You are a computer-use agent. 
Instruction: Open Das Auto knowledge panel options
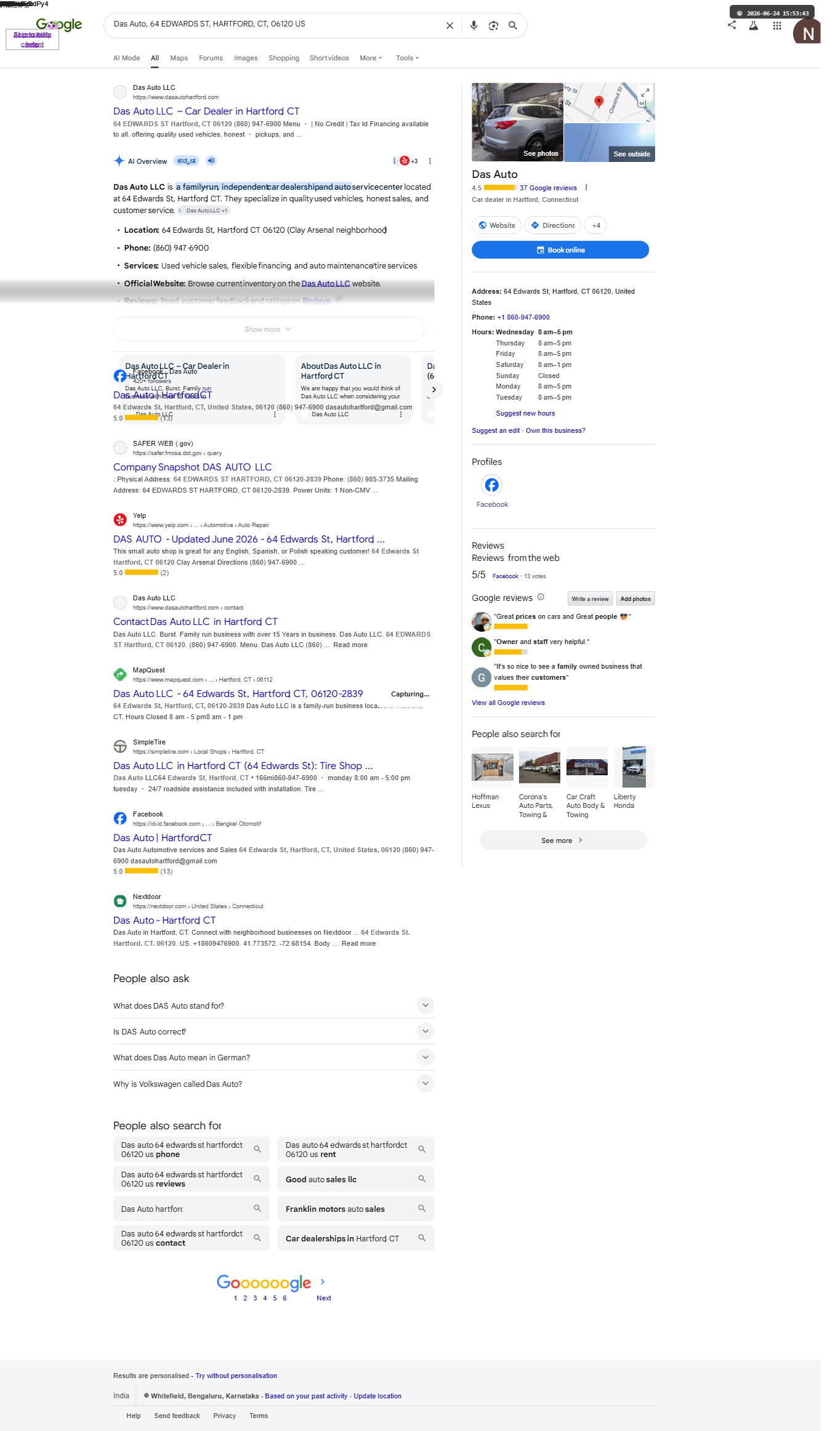586,187
